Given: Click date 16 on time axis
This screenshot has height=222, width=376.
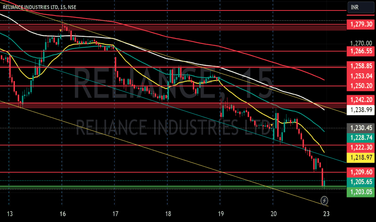Looking at the screenshot, I should (x=63, y=214).
